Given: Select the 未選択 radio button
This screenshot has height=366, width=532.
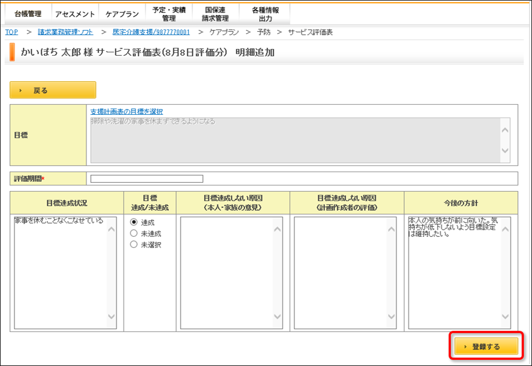Looking at the screenshot, I should coord(134,245).
